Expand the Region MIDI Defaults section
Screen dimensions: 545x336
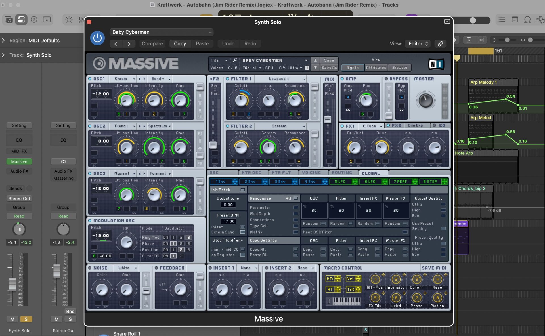(x=3, y=41)
